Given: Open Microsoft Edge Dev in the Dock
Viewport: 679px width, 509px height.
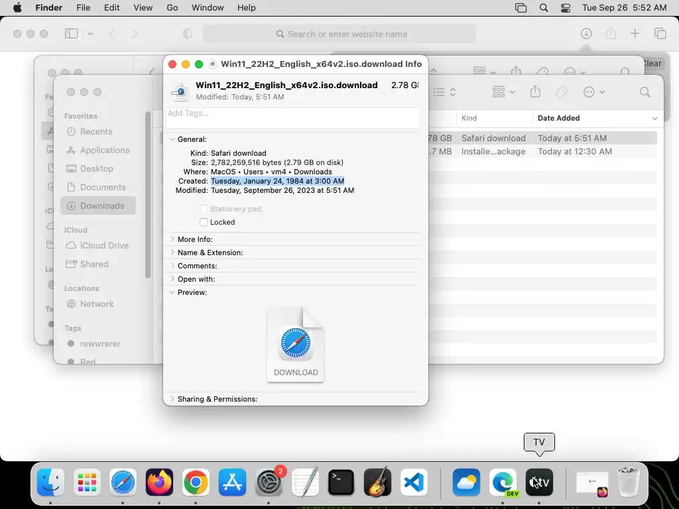Looking at the screenshot, I should click(503, 482).
